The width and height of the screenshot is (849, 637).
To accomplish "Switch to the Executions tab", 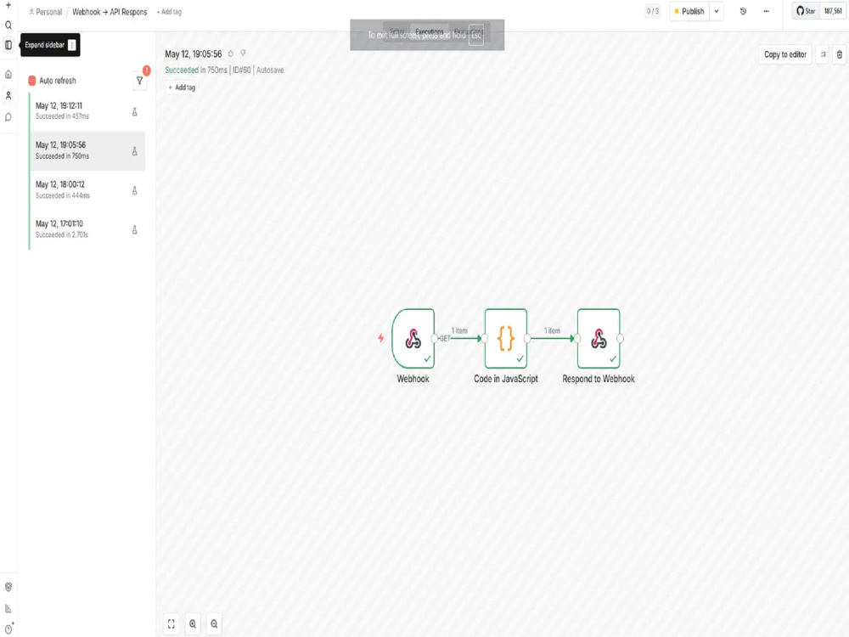I will [x=430, y=31].
